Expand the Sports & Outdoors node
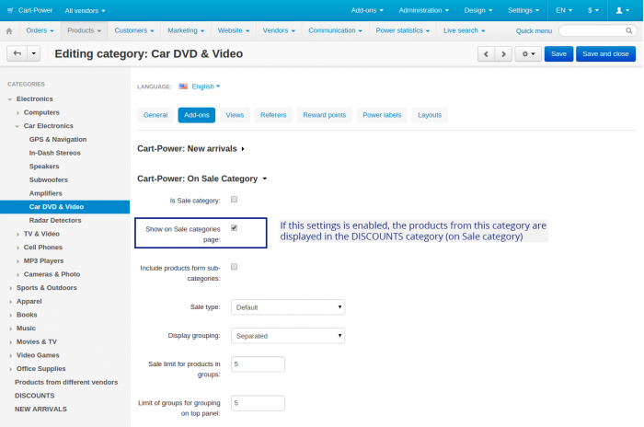 pos(10,288)
